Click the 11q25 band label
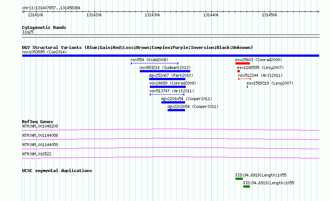The height and width of the screenshot is (201, 330). pos(28,32)
